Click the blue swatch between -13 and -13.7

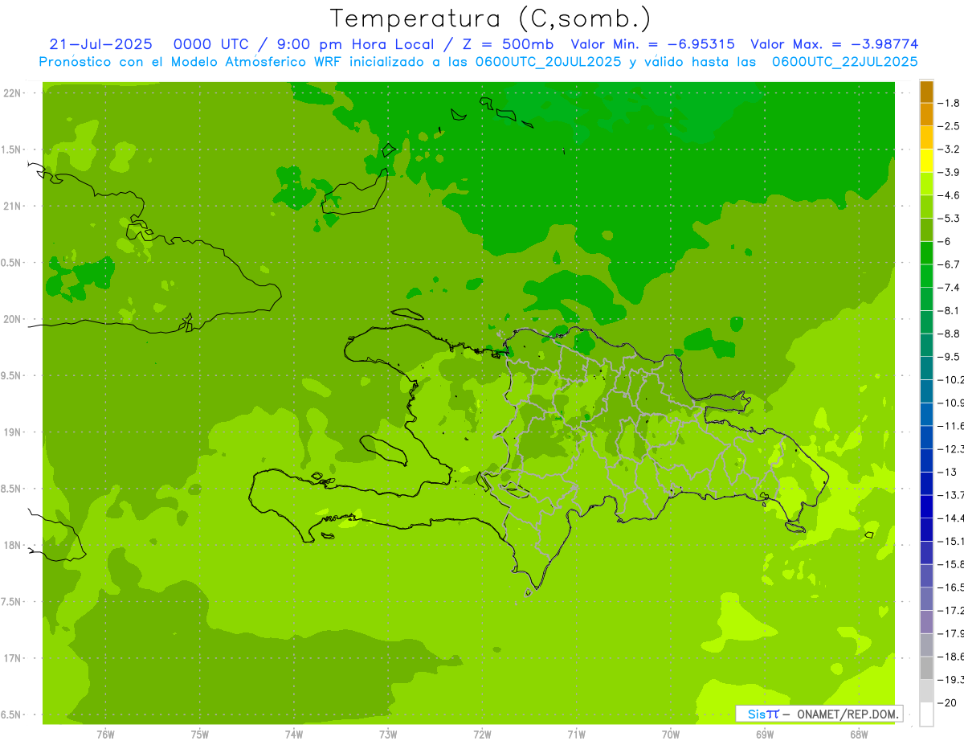926,484
